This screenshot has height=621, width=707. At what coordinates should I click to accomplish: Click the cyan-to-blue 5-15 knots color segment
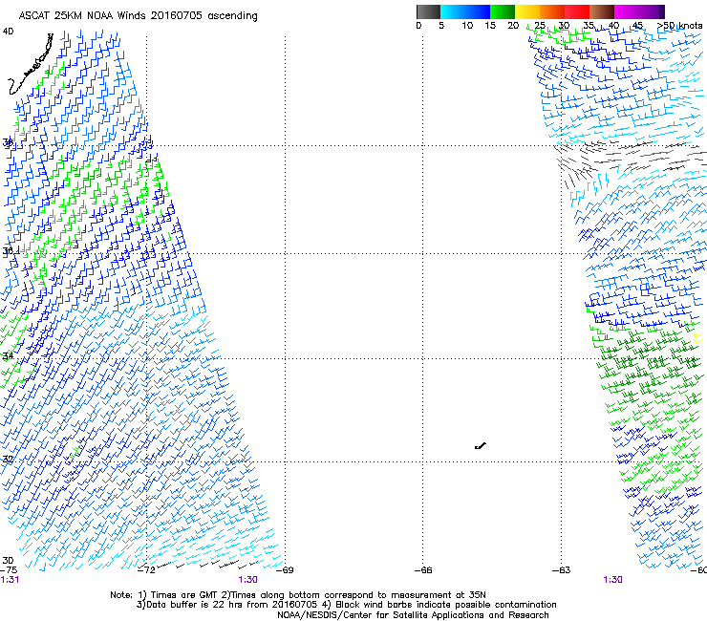pos(465,11)
